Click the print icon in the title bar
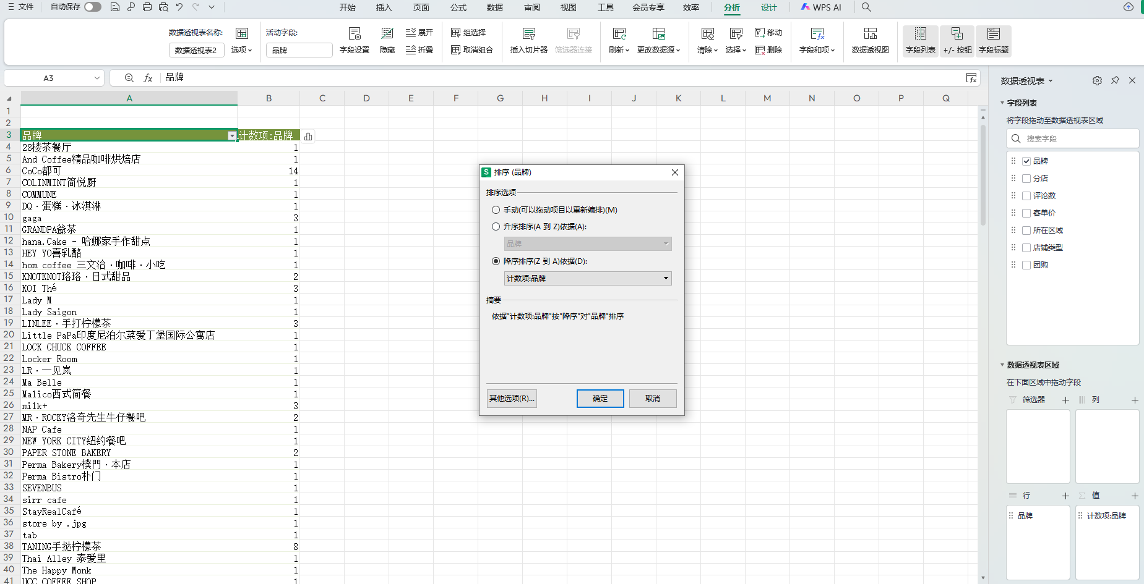This screenshot has width=1144, height=584. coord(147,7)
